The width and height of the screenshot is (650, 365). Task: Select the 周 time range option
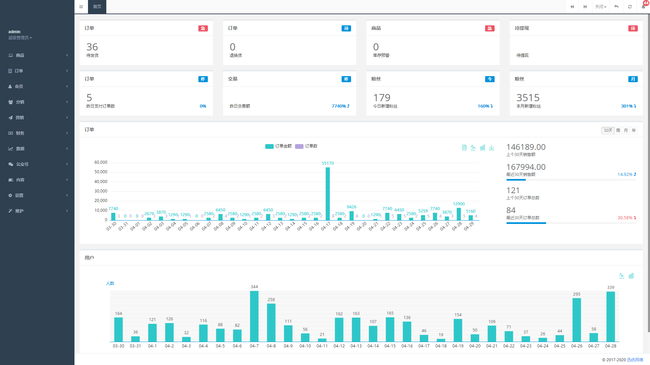tap(618, 131)
